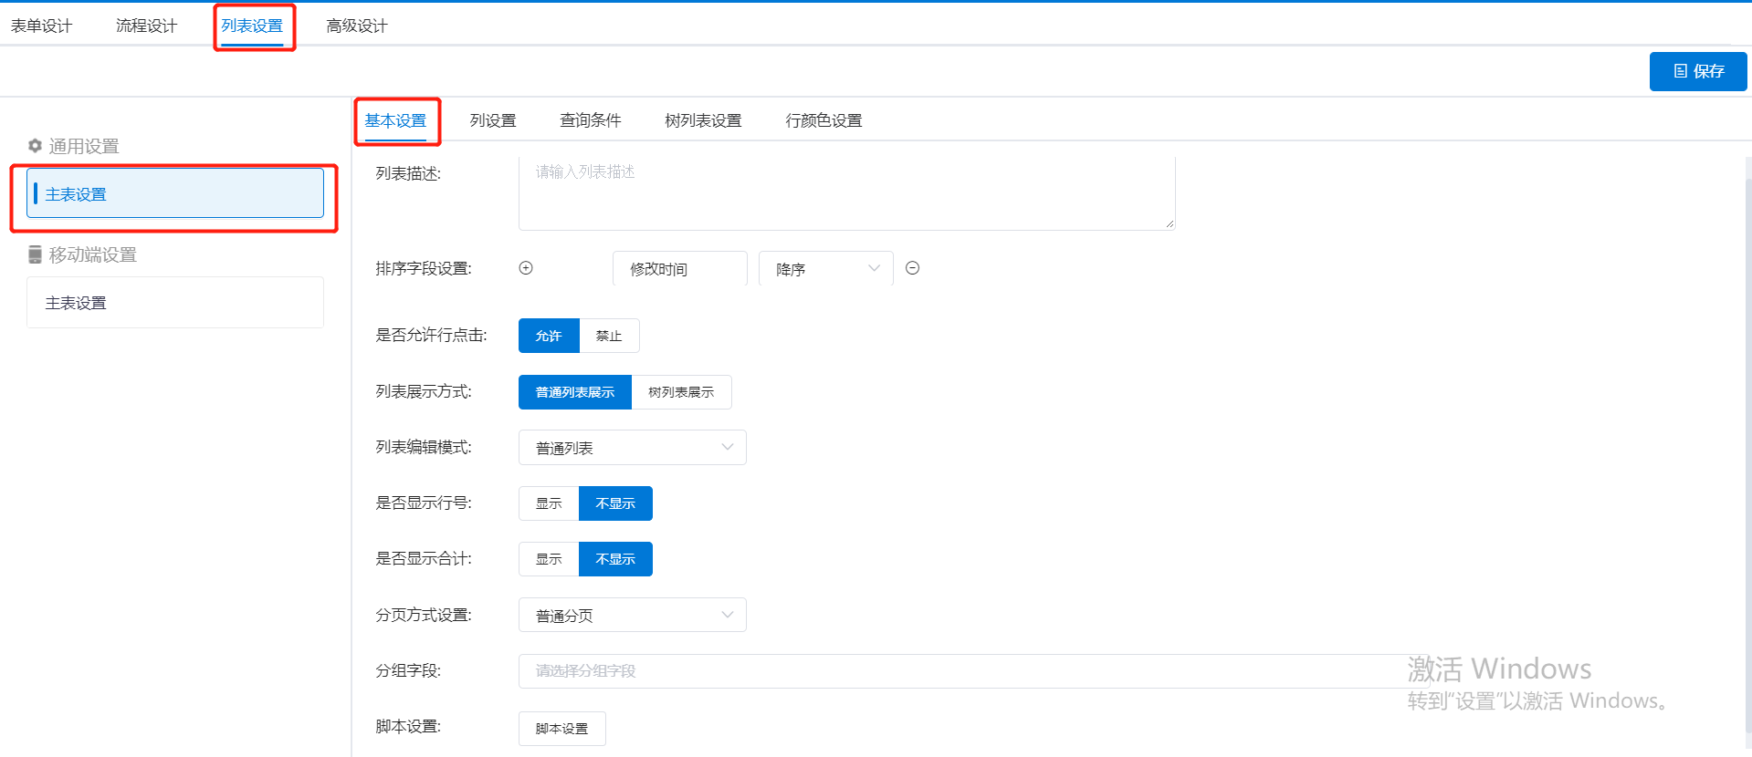Click the save icon in 保存 button
Viewport: 1752px width, 757px height.
click(1680, 71)
